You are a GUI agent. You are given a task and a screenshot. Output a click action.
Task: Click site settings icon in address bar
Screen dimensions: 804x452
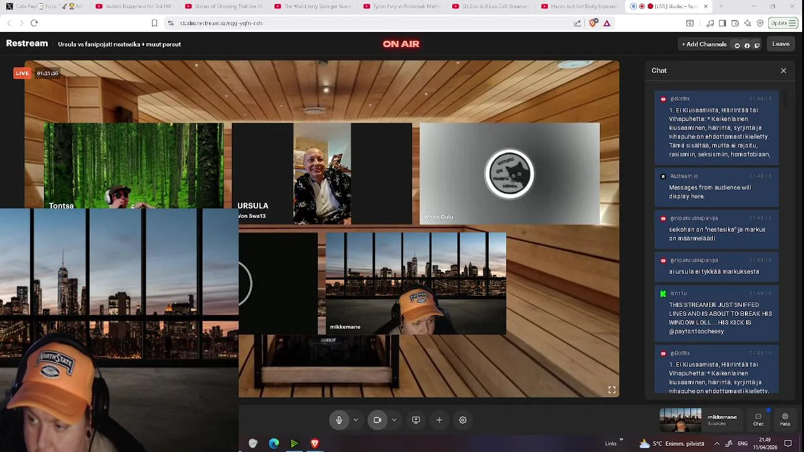point(171,23)
